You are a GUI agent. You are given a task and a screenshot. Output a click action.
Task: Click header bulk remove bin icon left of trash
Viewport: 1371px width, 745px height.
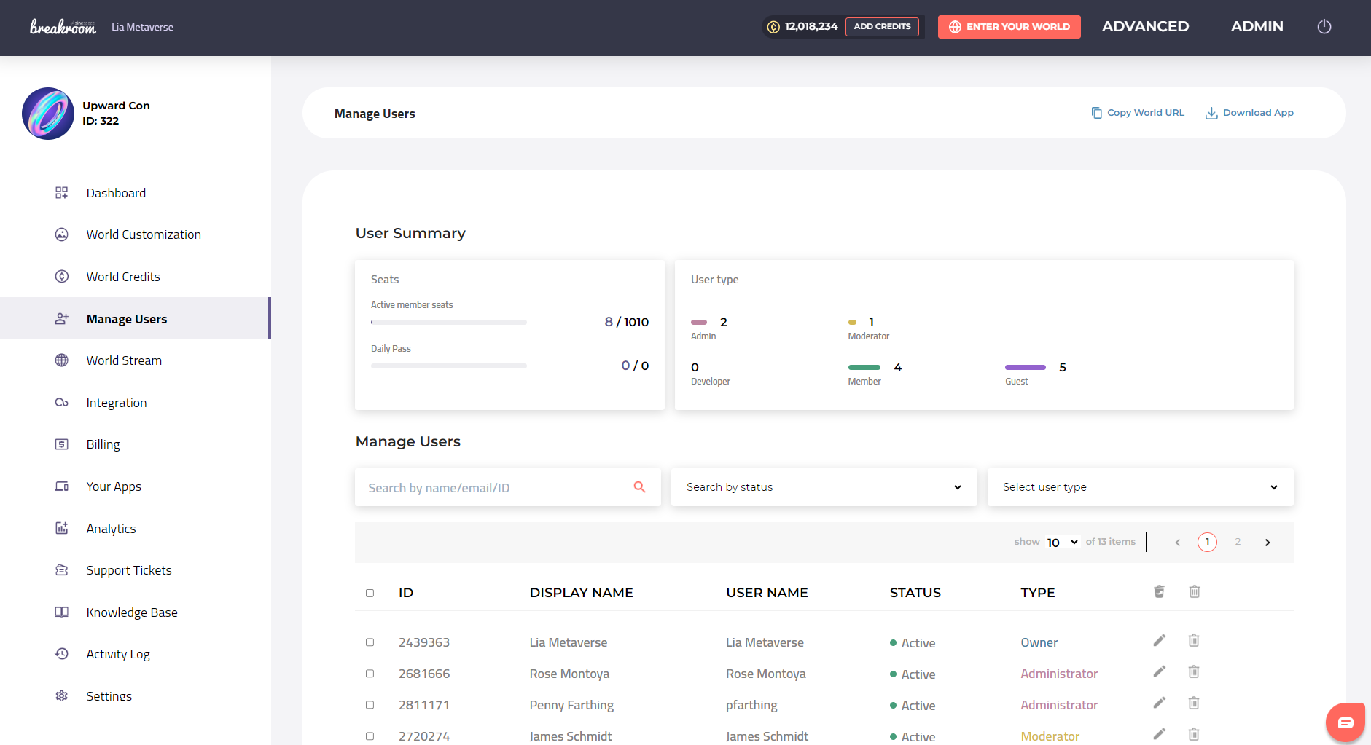pyautogui.click(x=1159, y=591)
